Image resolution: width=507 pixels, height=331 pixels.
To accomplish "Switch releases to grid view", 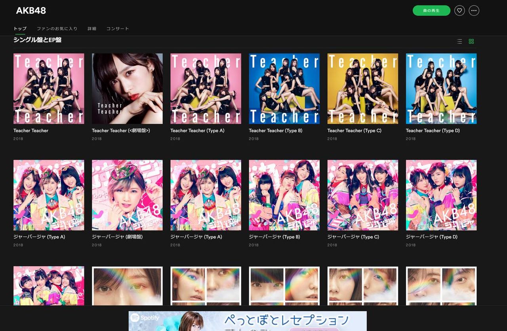I will pos(471,41).
